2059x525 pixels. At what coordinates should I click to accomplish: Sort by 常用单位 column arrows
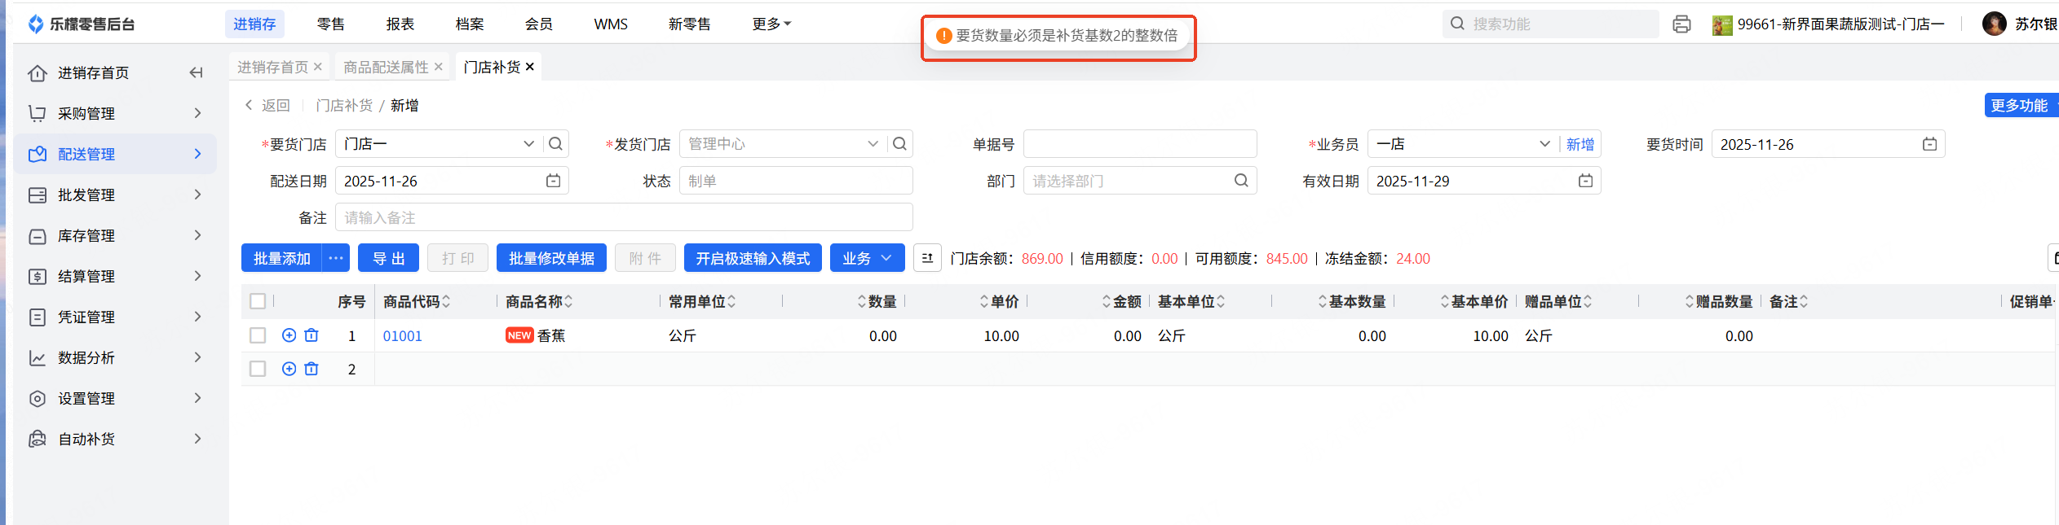coord(731,301)
